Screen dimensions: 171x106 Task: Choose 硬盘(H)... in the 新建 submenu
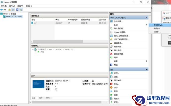click(157, 28)
